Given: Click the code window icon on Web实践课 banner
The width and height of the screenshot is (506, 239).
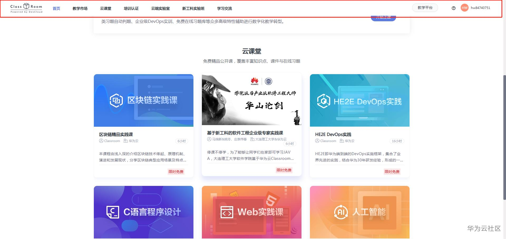Looking at the screenshot, I should 227,212.
